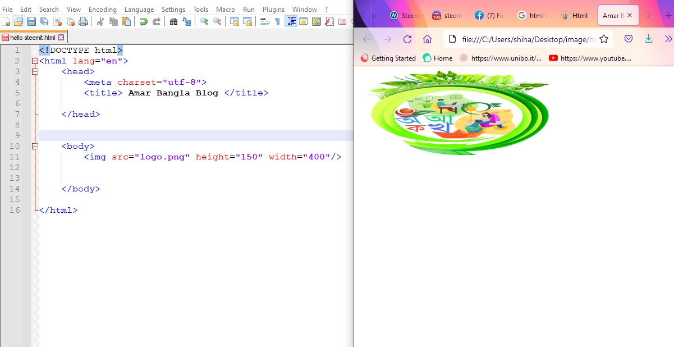Open the Function List toolbar icon
674x347 pixels.
coord(329,21)
